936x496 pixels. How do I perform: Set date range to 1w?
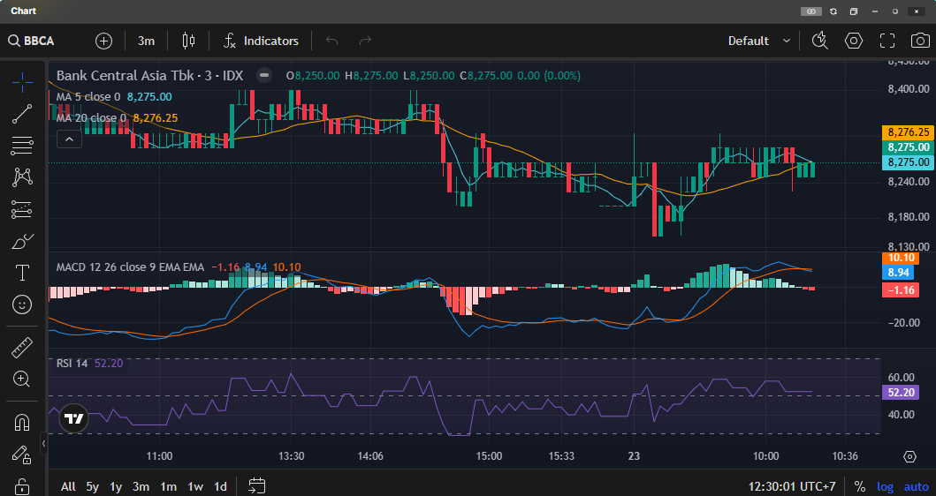195,486
